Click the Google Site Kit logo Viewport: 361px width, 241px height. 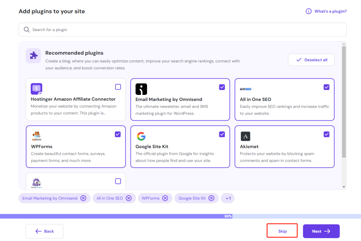141,136
